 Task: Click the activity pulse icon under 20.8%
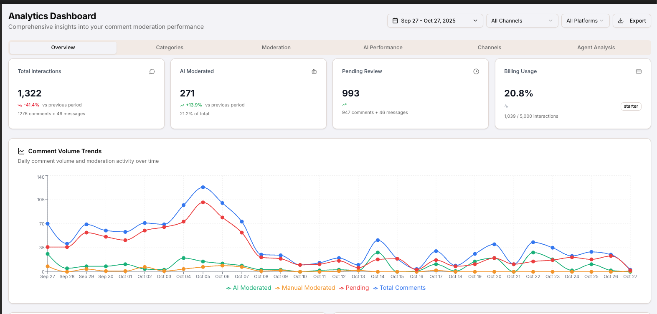pos(506,106)
